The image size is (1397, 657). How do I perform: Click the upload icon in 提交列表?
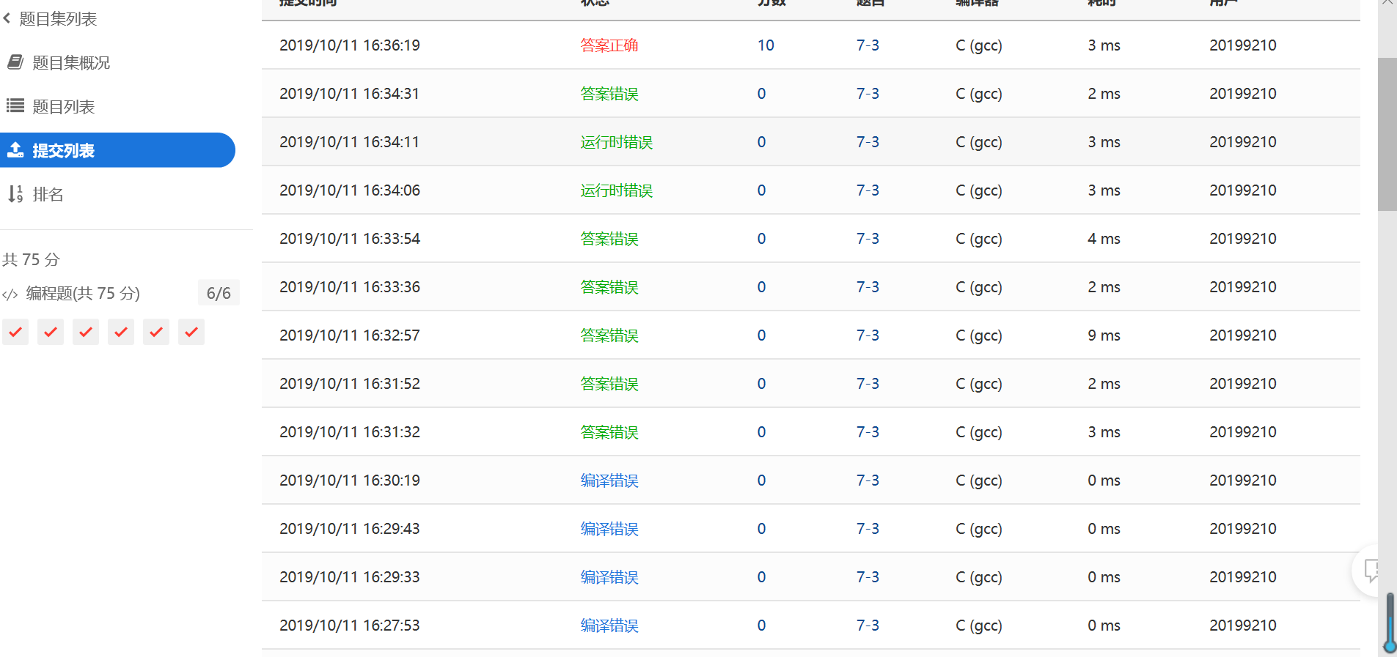[15, 150]
